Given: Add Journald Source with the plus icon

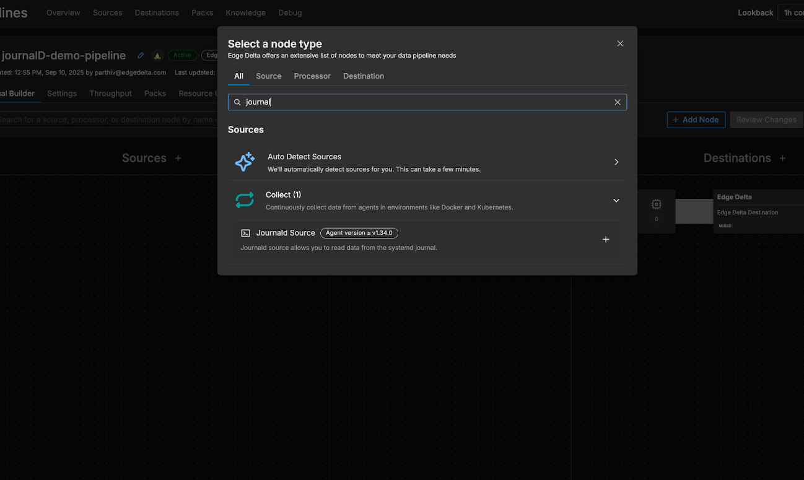Looking at the screenshot, I should 606,240.
